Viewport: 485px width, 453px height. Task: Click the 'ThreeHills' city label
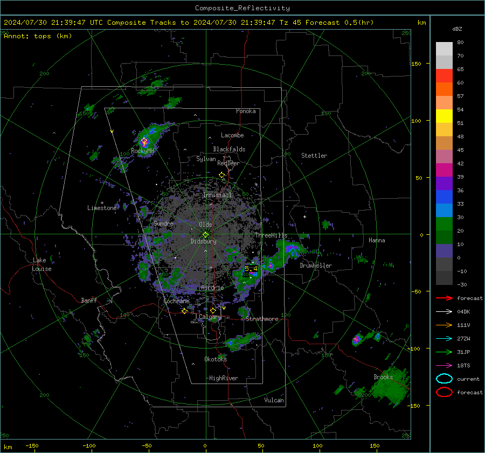271,235
